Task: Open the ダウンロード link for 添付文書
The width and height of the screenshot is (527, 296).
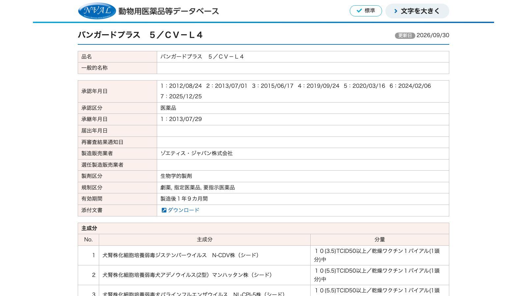Action: [x=183, y=210]
